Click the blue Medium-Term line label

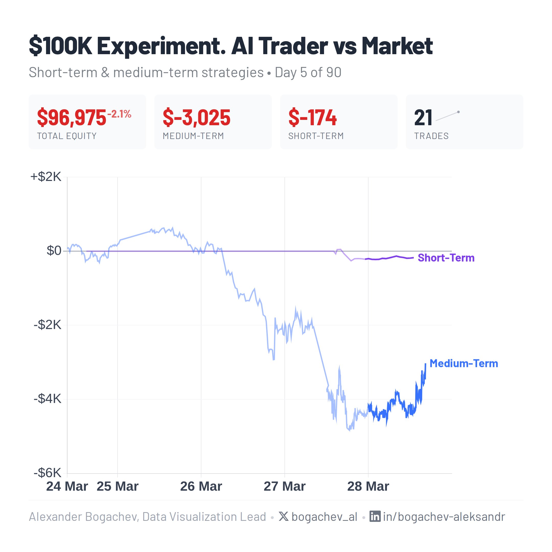tap(463, 363)
